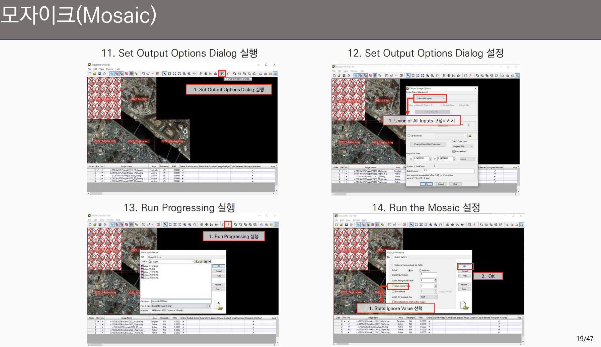Open the Process menu in panel 11
Image resolution: width=601 pixels, height=347 pixels.
[x=110, y=69]
